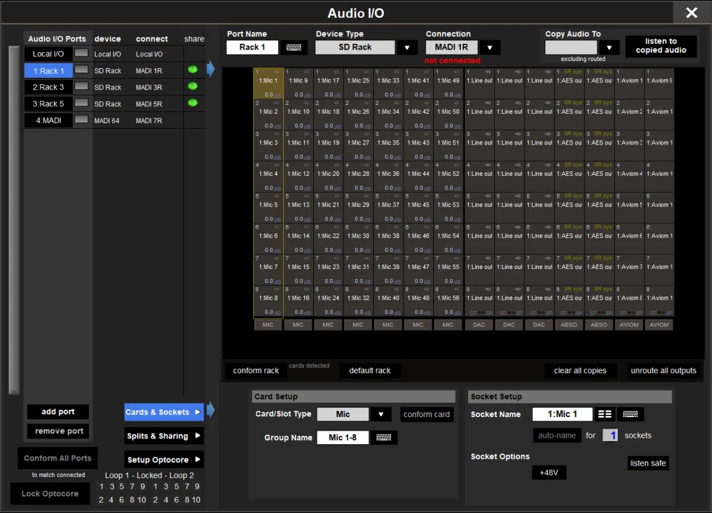Toggle the small box beside Local I/O port
Screen dimensions: 712x513
81,53
